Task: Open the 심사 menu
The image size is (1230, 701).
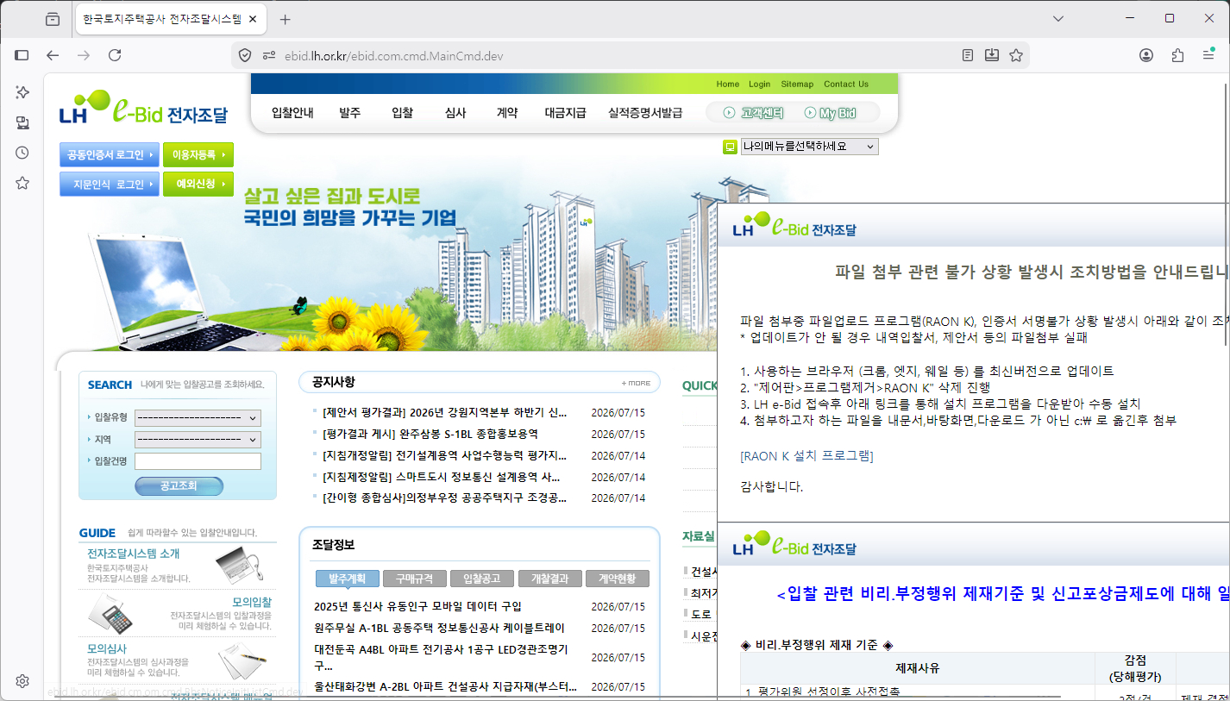Action: point(455,113)
